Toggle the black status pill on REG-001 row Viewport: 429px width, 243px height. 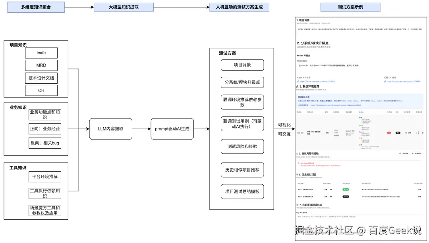[x=398, y=132]
